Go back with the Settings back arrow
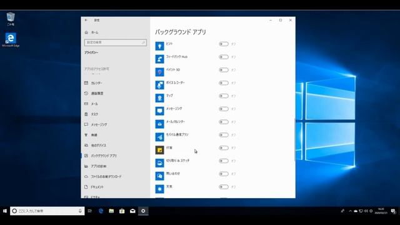 pyautogui.click(x=86, y=20)
